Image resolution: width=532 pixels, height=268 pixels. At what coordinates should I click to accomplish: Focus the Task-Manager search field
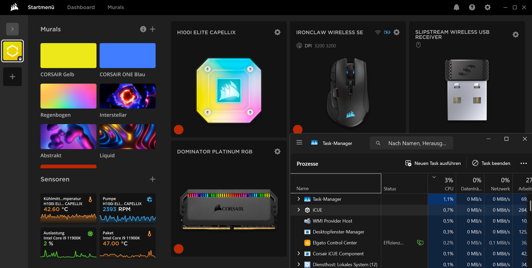(411, 143)
